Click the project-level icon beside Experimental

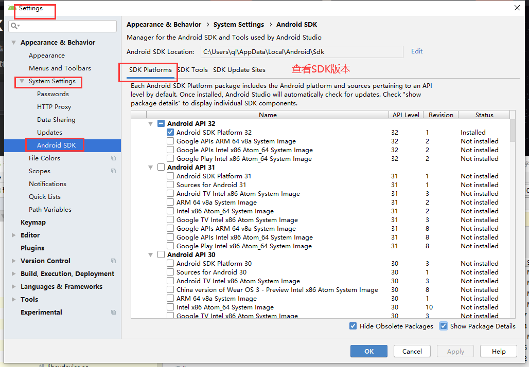(113, 313)
